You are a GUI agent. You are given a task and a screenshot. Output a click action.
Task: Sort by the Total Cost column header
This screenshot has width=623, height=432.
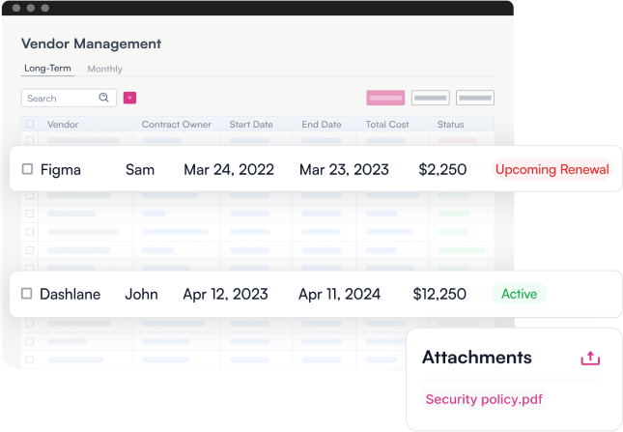coord(387,125)
